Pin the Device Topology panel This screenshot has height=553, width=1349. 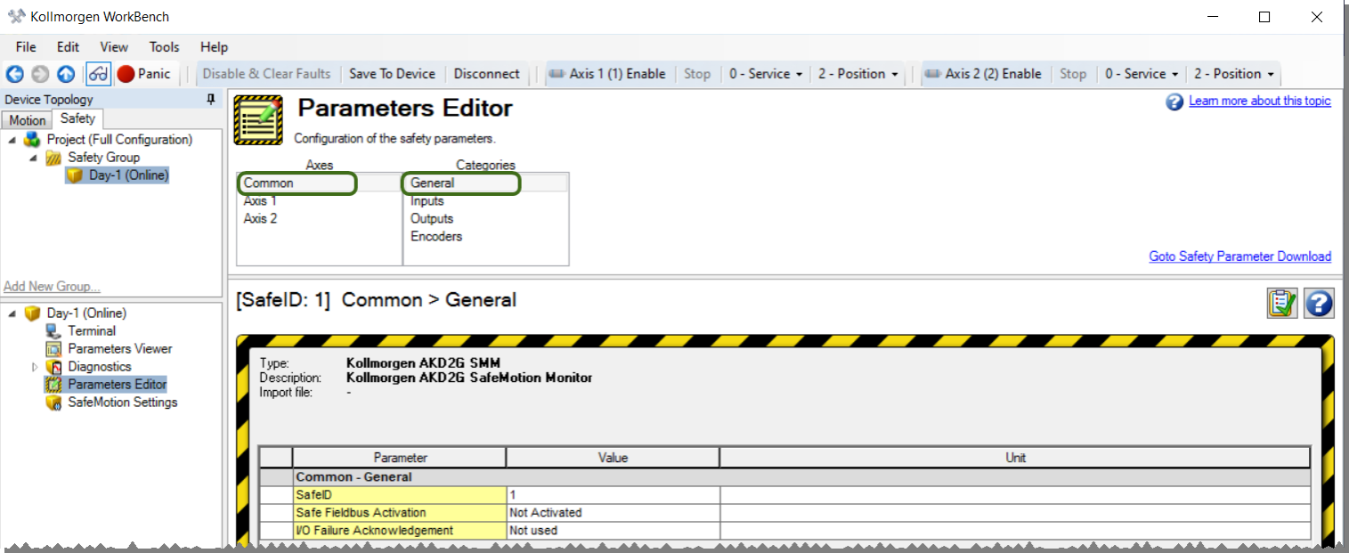(x=211, y=100)
